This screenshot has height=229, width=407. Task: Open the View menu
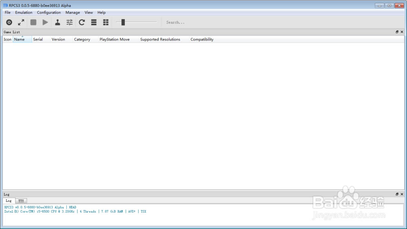tap(88, 13)
